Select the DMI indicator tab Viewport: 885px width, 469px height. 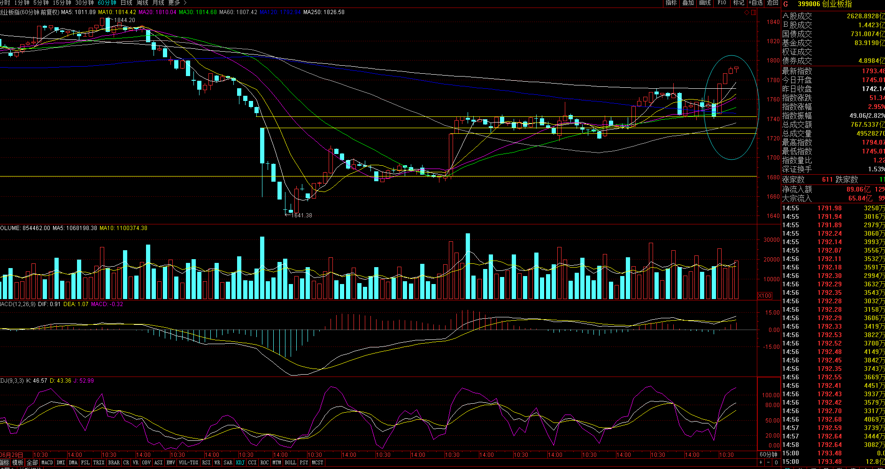[x=61, y=462]
